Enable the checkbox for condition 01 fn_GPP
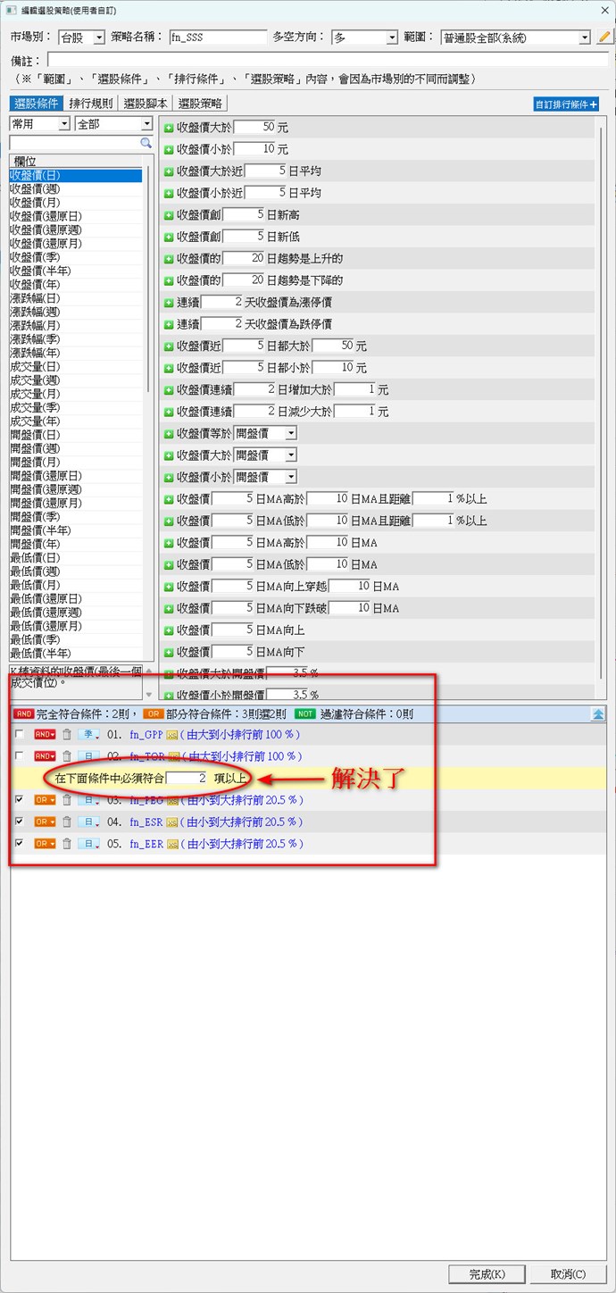616x1293 pixels. coord(20,734)
